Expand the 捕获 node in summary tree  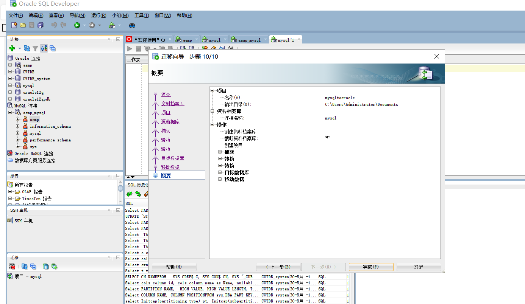click(x=220, y=152)
